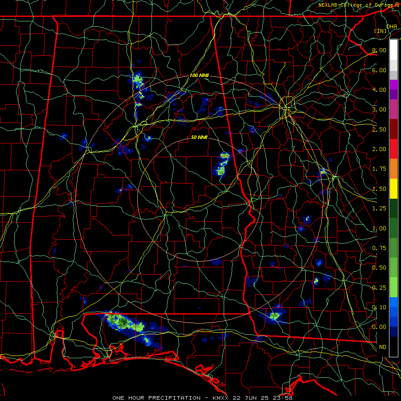Click the 1.75 legend value
This screenshot has width=401, height=401.
tap(379, 169)
